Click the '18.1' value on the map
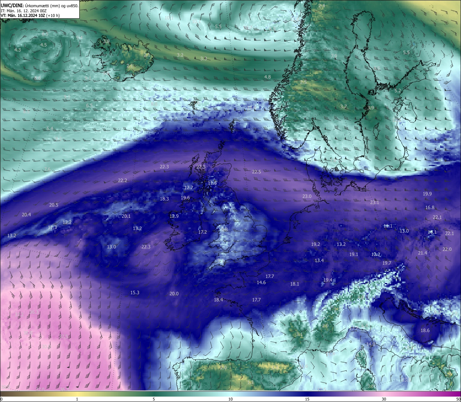This screenshot has height=402, width=461. tap(295, 284)
